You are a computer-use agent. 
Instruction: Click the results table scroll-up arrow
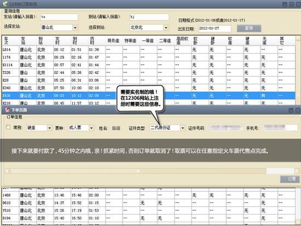tap(298, 38)
